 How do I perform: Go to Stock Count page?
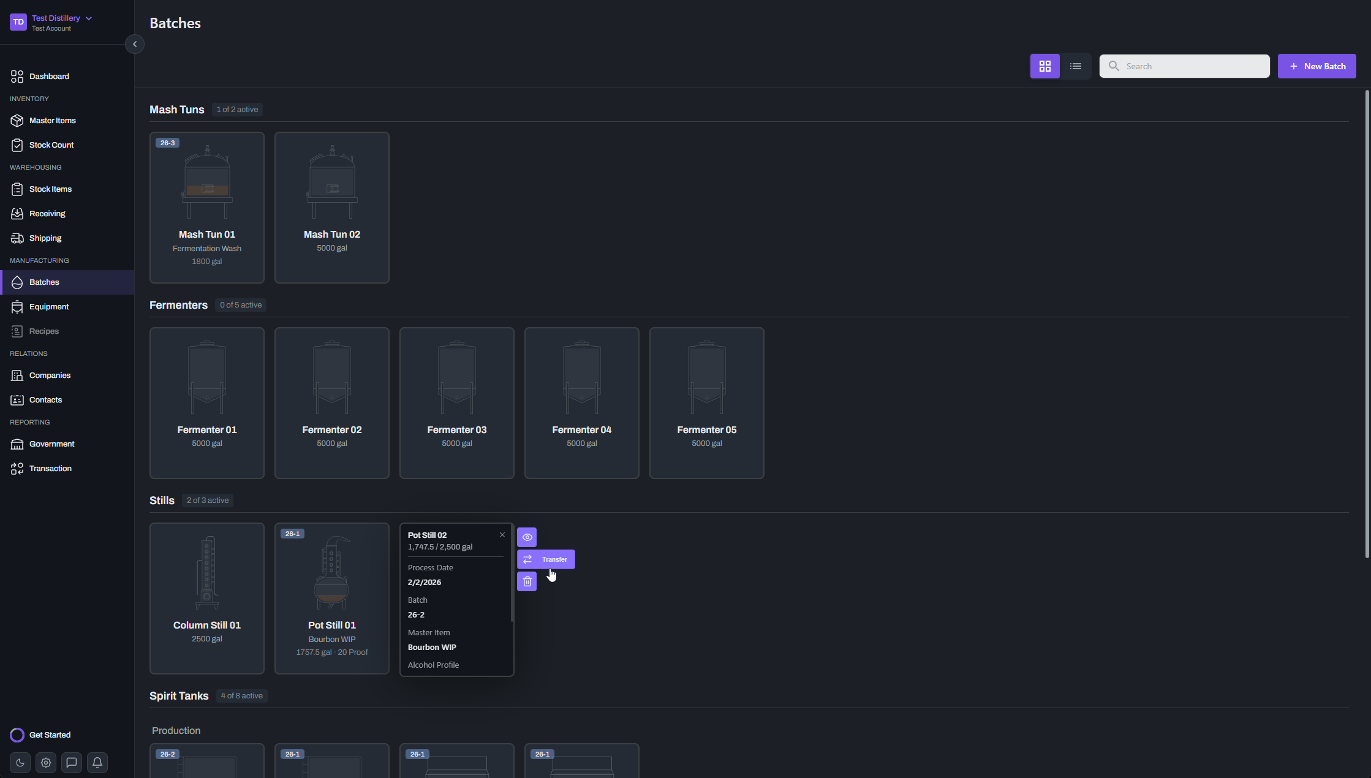click(x=51, y=145)
